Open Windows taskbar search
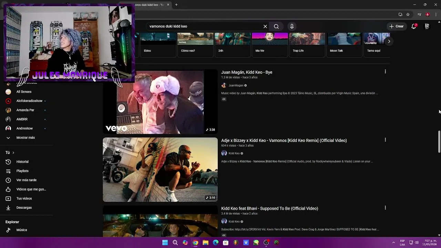Image resolution: width=441 pixels, height=248 pixels. 175,242
